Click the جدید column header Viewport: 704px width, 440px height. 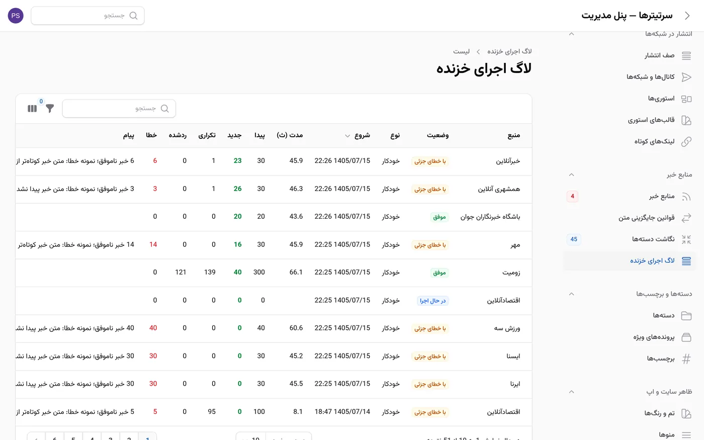click(234, 135)
